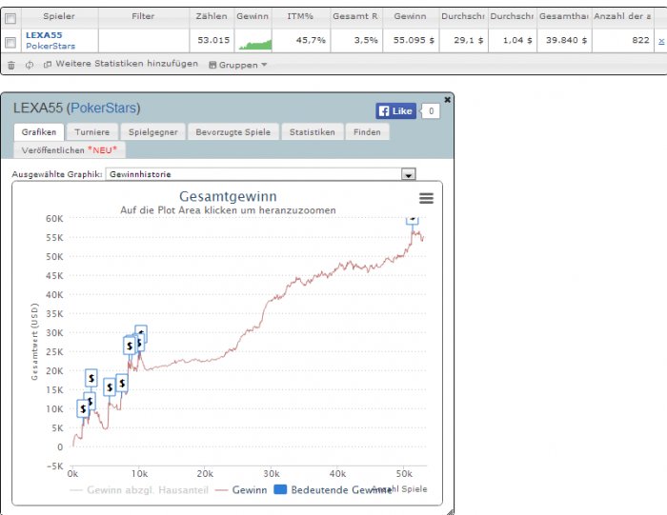Screen dimensions: 667x515
Task: Click the 45,7% ITM value
Action: (x=311, y=40)
